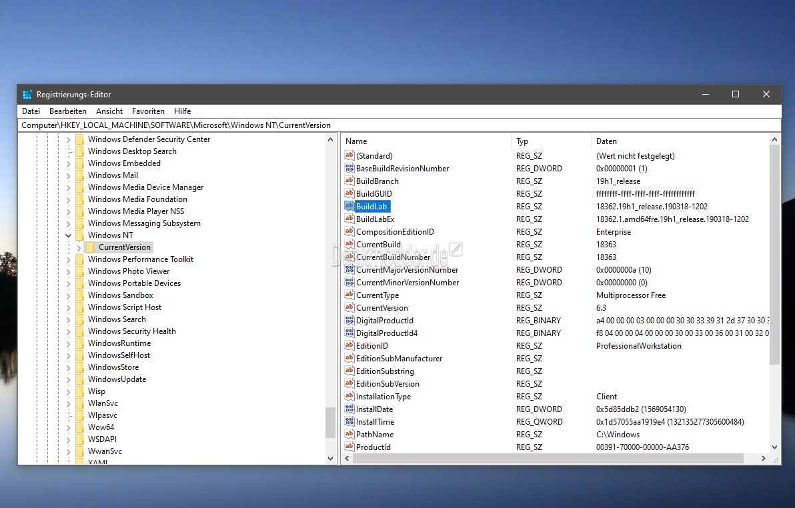This screenshot has height=508, width=795.
Task: Open the Hilfe menu
Action: (183, 111)
